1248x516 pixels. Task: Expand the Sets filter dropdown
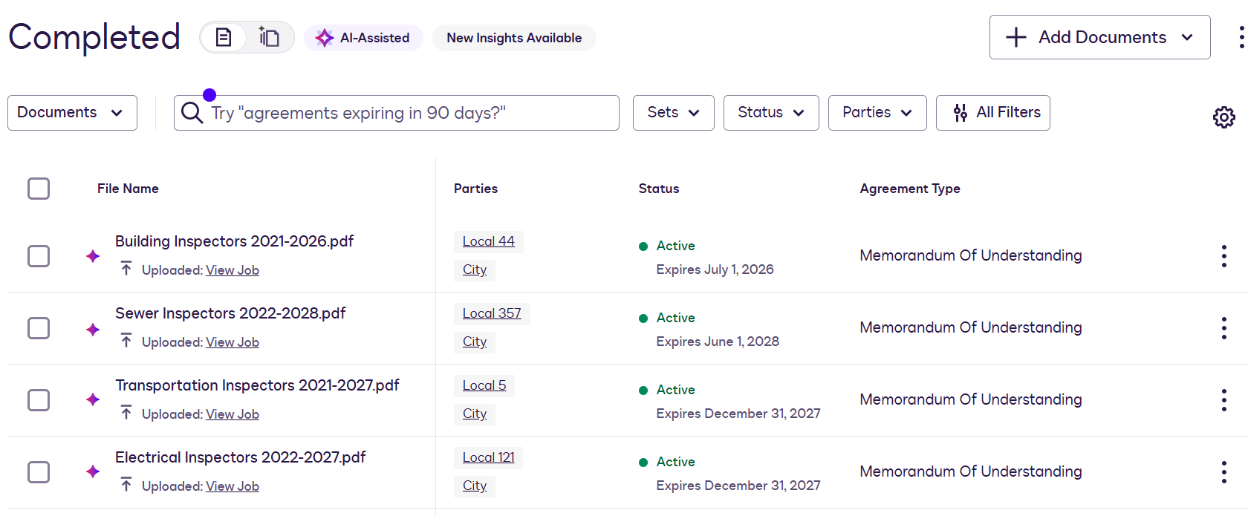[x=673, y=113]
